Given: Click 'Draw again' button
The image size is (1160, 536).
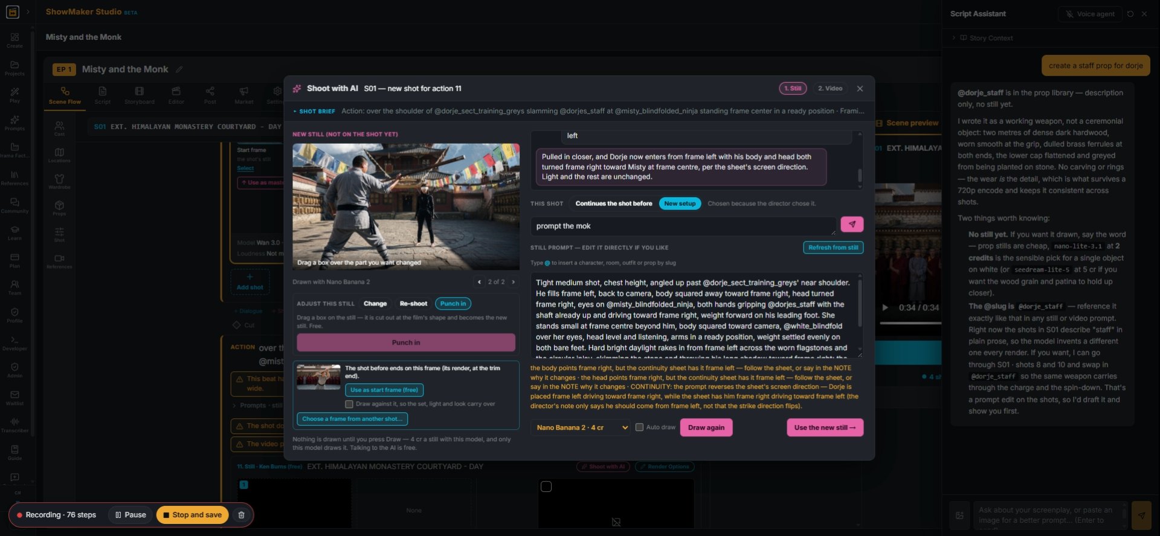Looking at the screenshot, I should [706, 427].
